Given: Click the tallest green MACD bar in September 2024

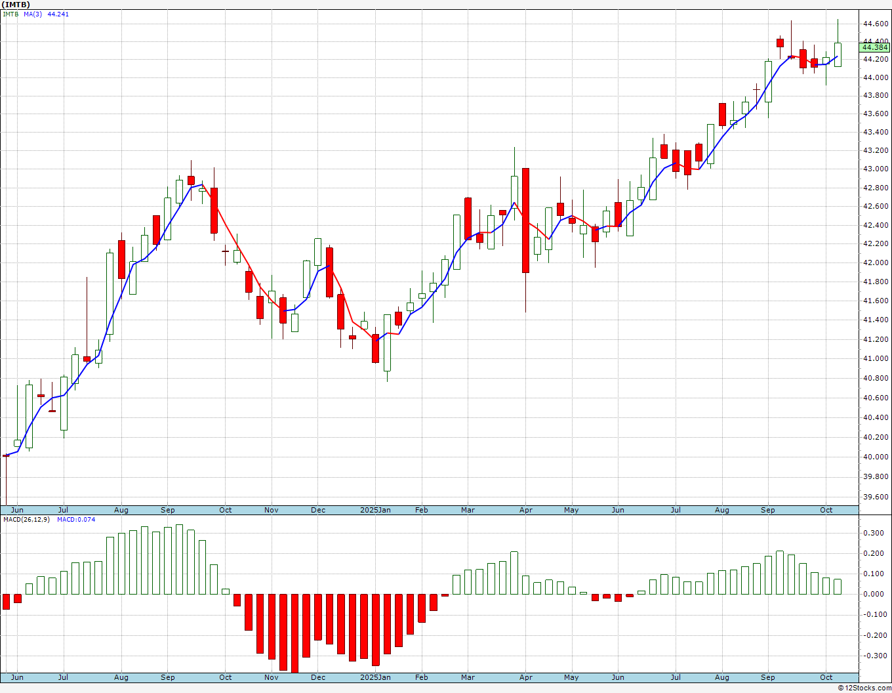Looking at the screenshot, I should [179, 559].
